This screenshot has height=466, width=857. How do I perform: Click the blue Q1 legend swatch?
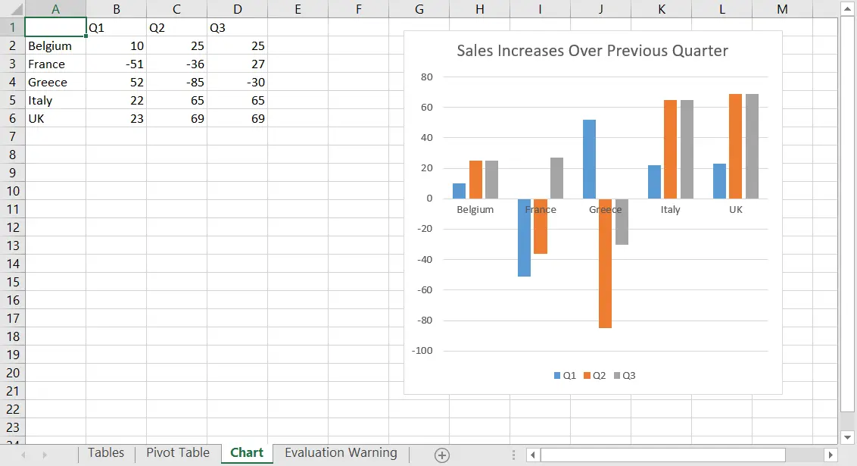[557, 376]
